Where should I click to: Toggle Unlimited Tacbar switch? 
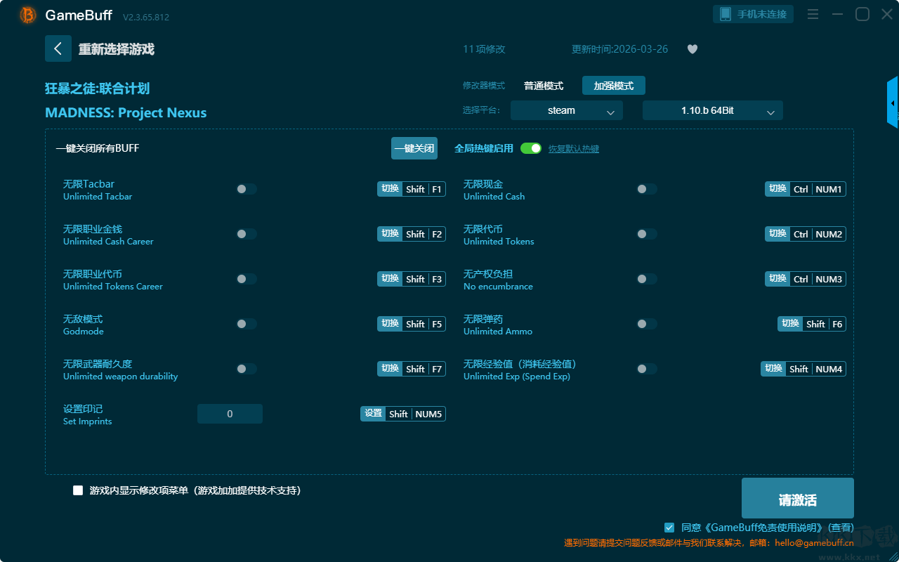[247, 189]
